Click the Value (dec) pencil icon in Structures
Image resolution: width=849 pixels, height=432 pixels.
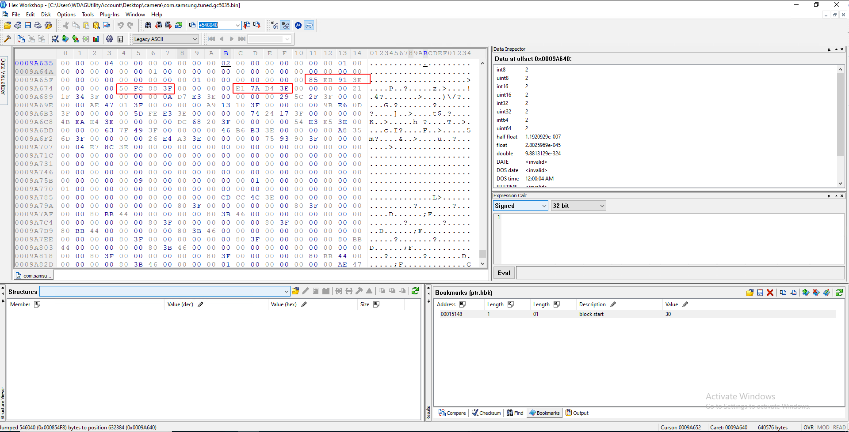pos(200,304)
